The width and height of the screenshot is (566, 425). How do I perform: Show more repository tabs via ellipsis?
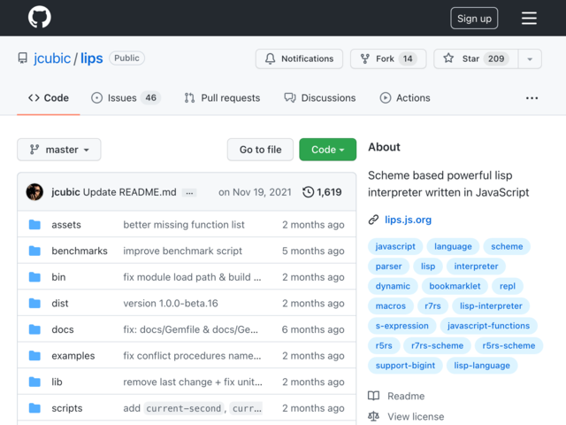pos(532,98)
